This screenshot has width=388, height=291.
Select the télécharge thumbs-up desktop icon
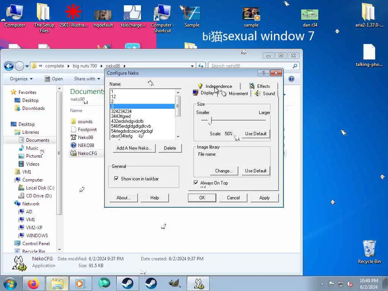pos(133,15)
